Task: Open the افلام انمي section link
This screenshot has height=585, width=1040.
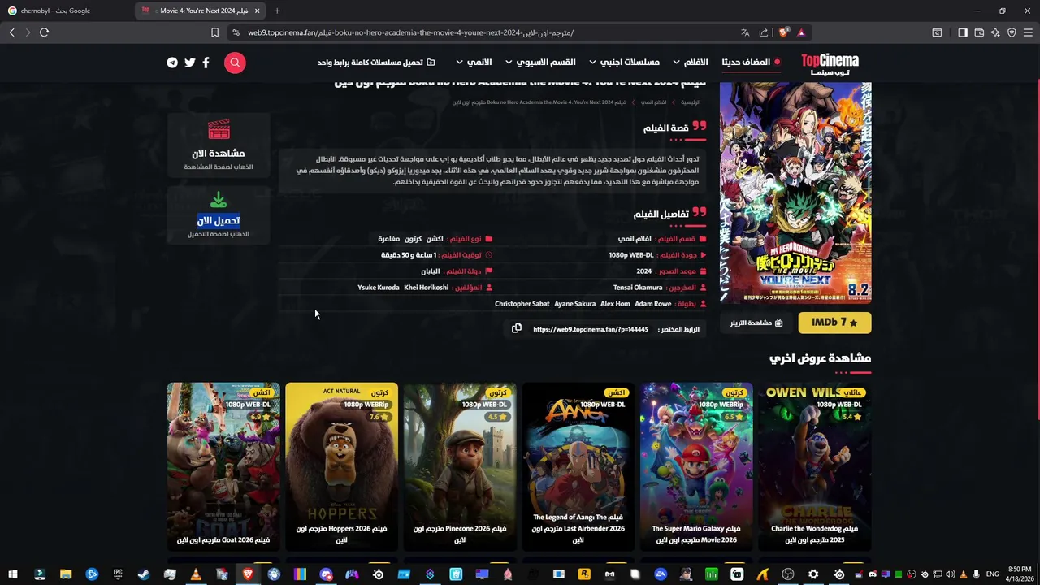Action: point(634,239)
